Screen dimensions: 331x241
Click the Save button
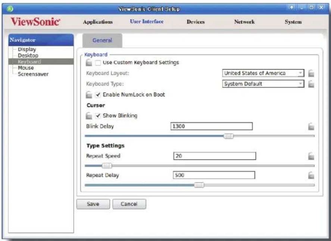93,204
